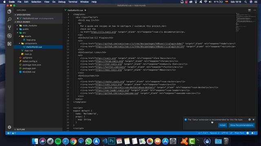Open the Manage gear in activity bar
Image resolution: width=261 pixels, height=146 pixels.
pyautogui.click(x=9, y=127)
